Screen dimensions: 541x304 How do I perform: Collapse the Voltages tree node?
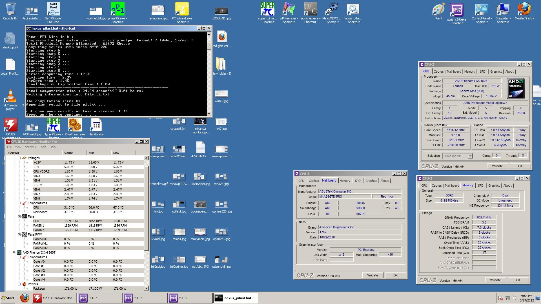[19, 158]
